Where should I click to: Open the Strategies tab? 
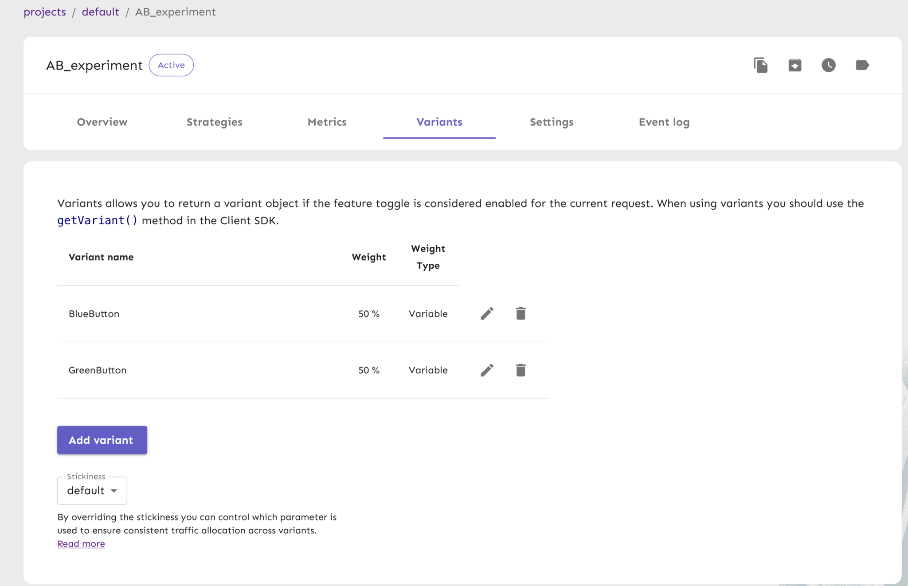point(214,122)
